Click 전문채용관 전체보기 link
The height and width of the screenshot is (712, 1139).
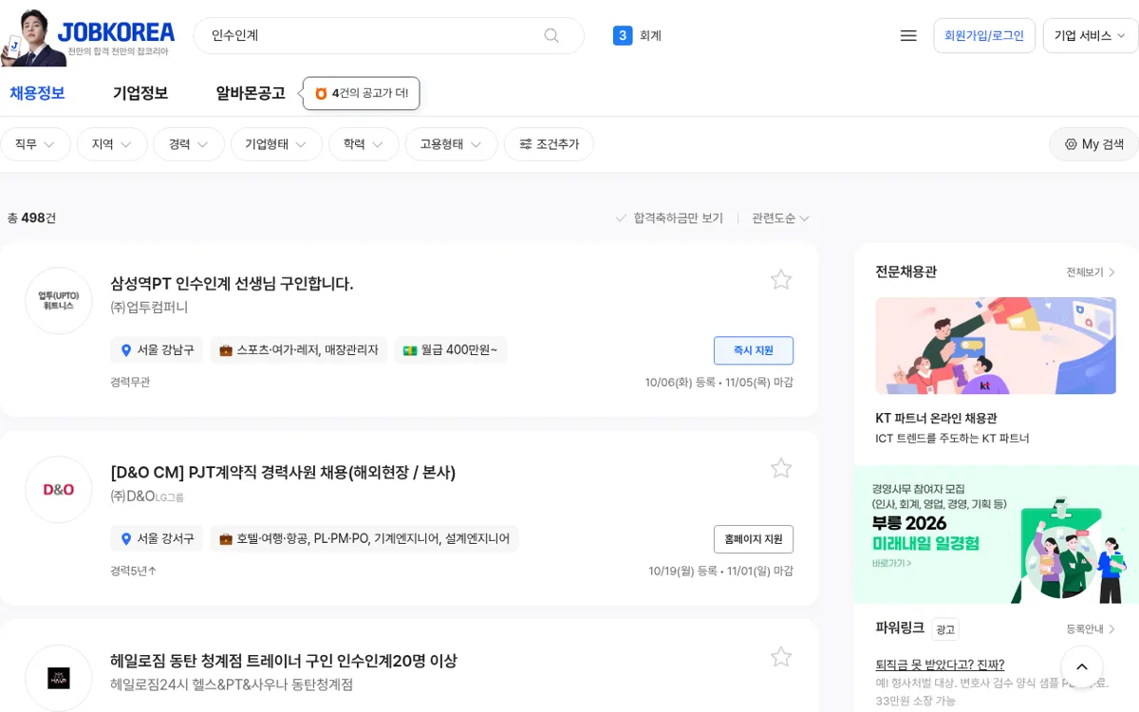[x=1091, y=272]
